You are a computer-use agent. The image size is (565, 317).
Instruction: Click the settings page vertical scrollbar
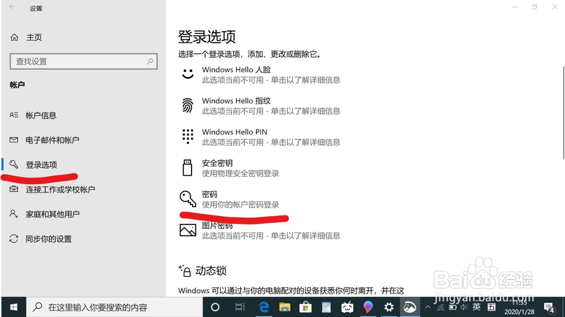click(563, 112)
